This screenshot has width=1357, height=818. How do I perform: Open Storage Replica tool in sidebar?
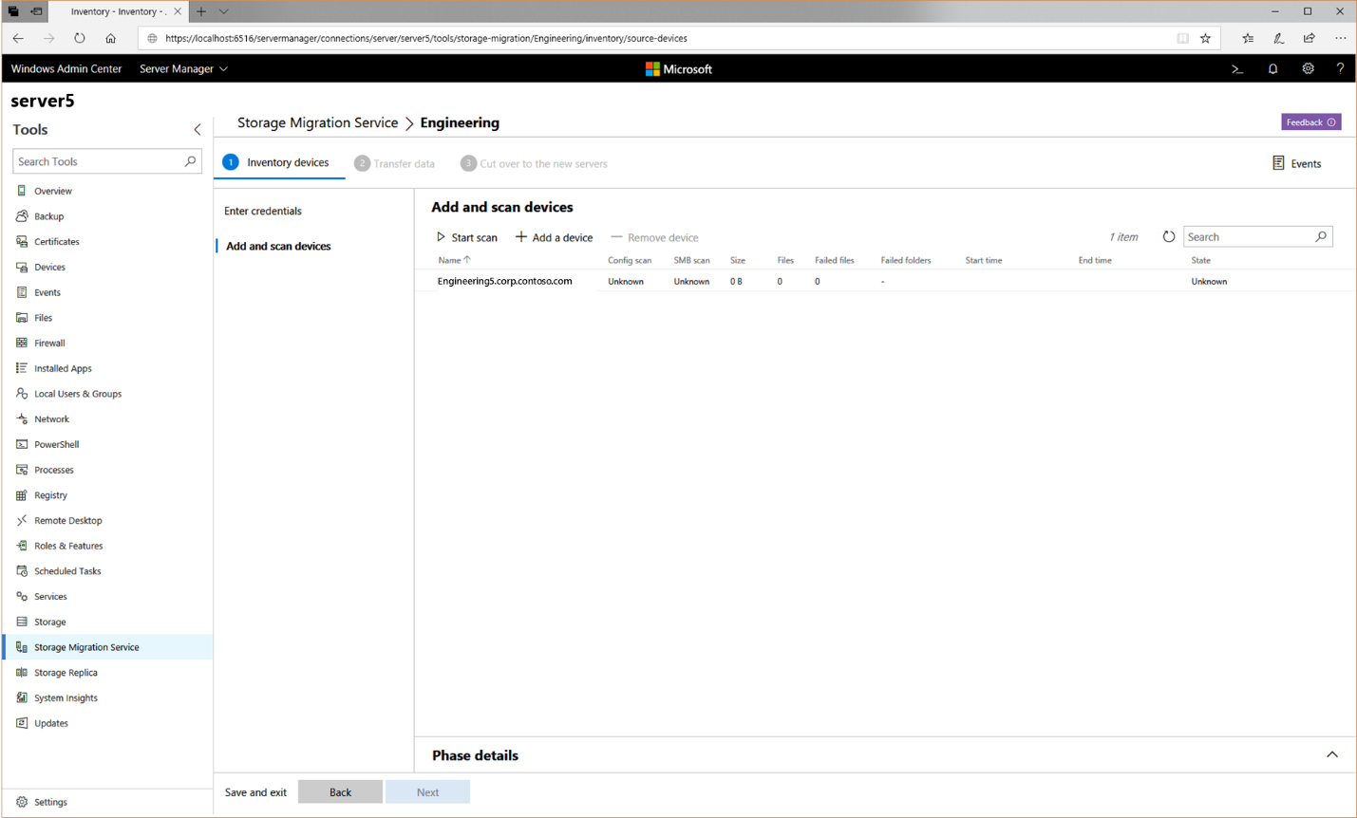[66, 673]
